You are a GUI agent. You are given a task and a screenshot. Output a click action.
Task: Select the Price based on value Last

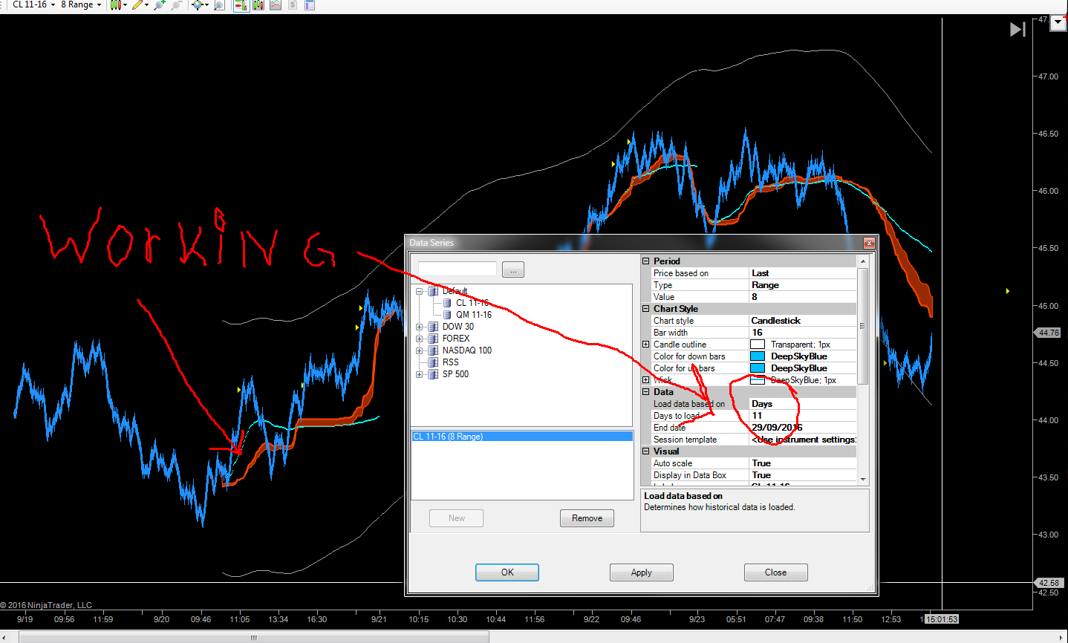(x=804, y=273)
